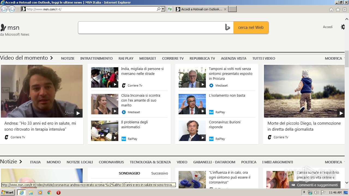Go back with the browser Back arrow
The image size is (349, 196).
4,9
